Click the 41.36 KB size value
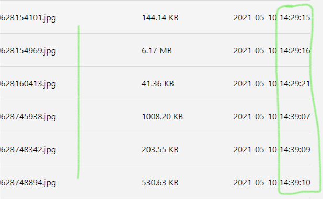 158,84
